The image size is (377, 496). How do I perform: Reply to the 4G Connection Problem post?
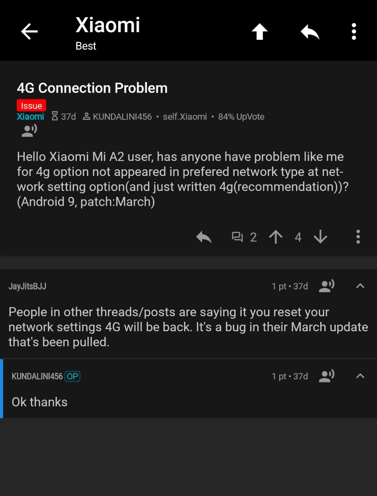204,237
